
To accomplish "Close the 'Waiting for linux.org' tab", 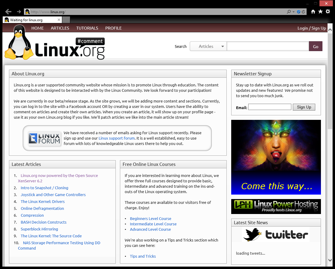I will 59,20.
